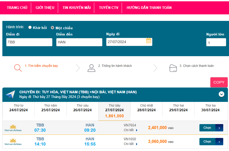Select the Một chiều one-way option
229x151 pixels.
pos(53,28)
